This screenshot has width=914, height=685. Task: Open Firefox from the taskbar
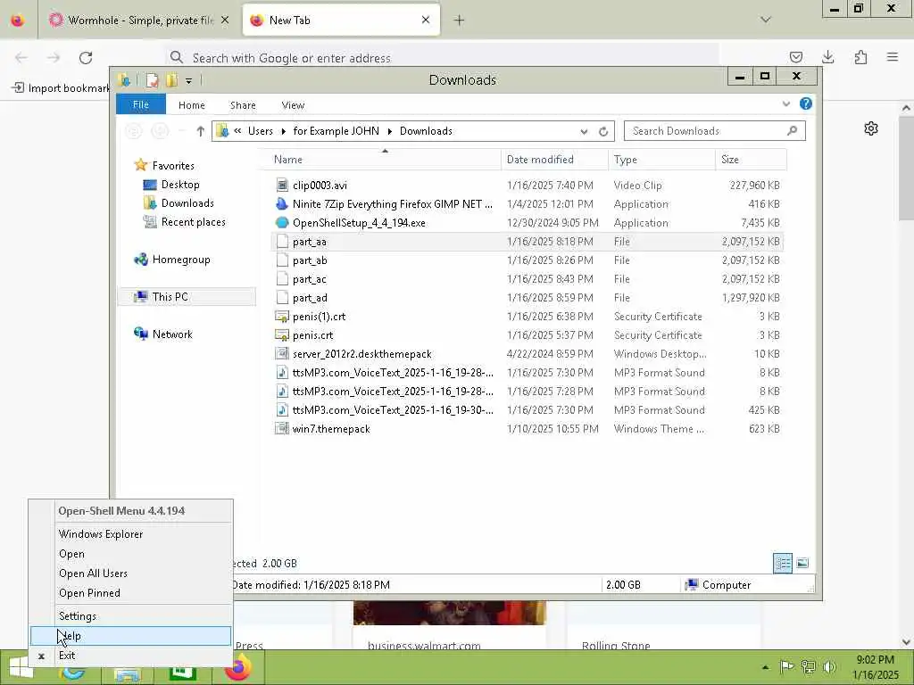coord(237,667)
